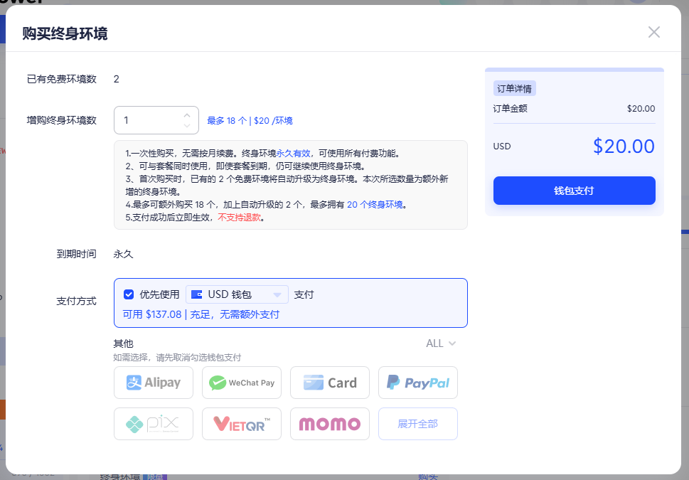Click the free environment count value 2
Image resolution: width=689 pixels, height=480 pixels.
click(x=117, y=79)
